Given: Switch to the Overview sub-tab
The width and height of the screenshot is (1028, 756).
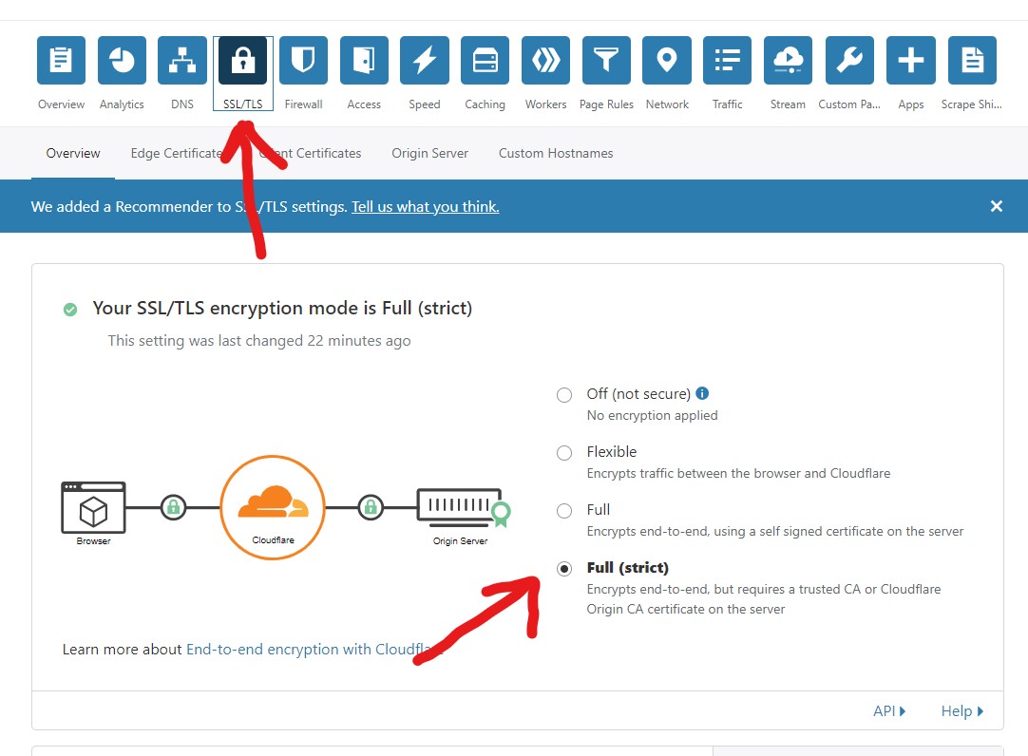Looking at the screenshot, I should [73, 153].
